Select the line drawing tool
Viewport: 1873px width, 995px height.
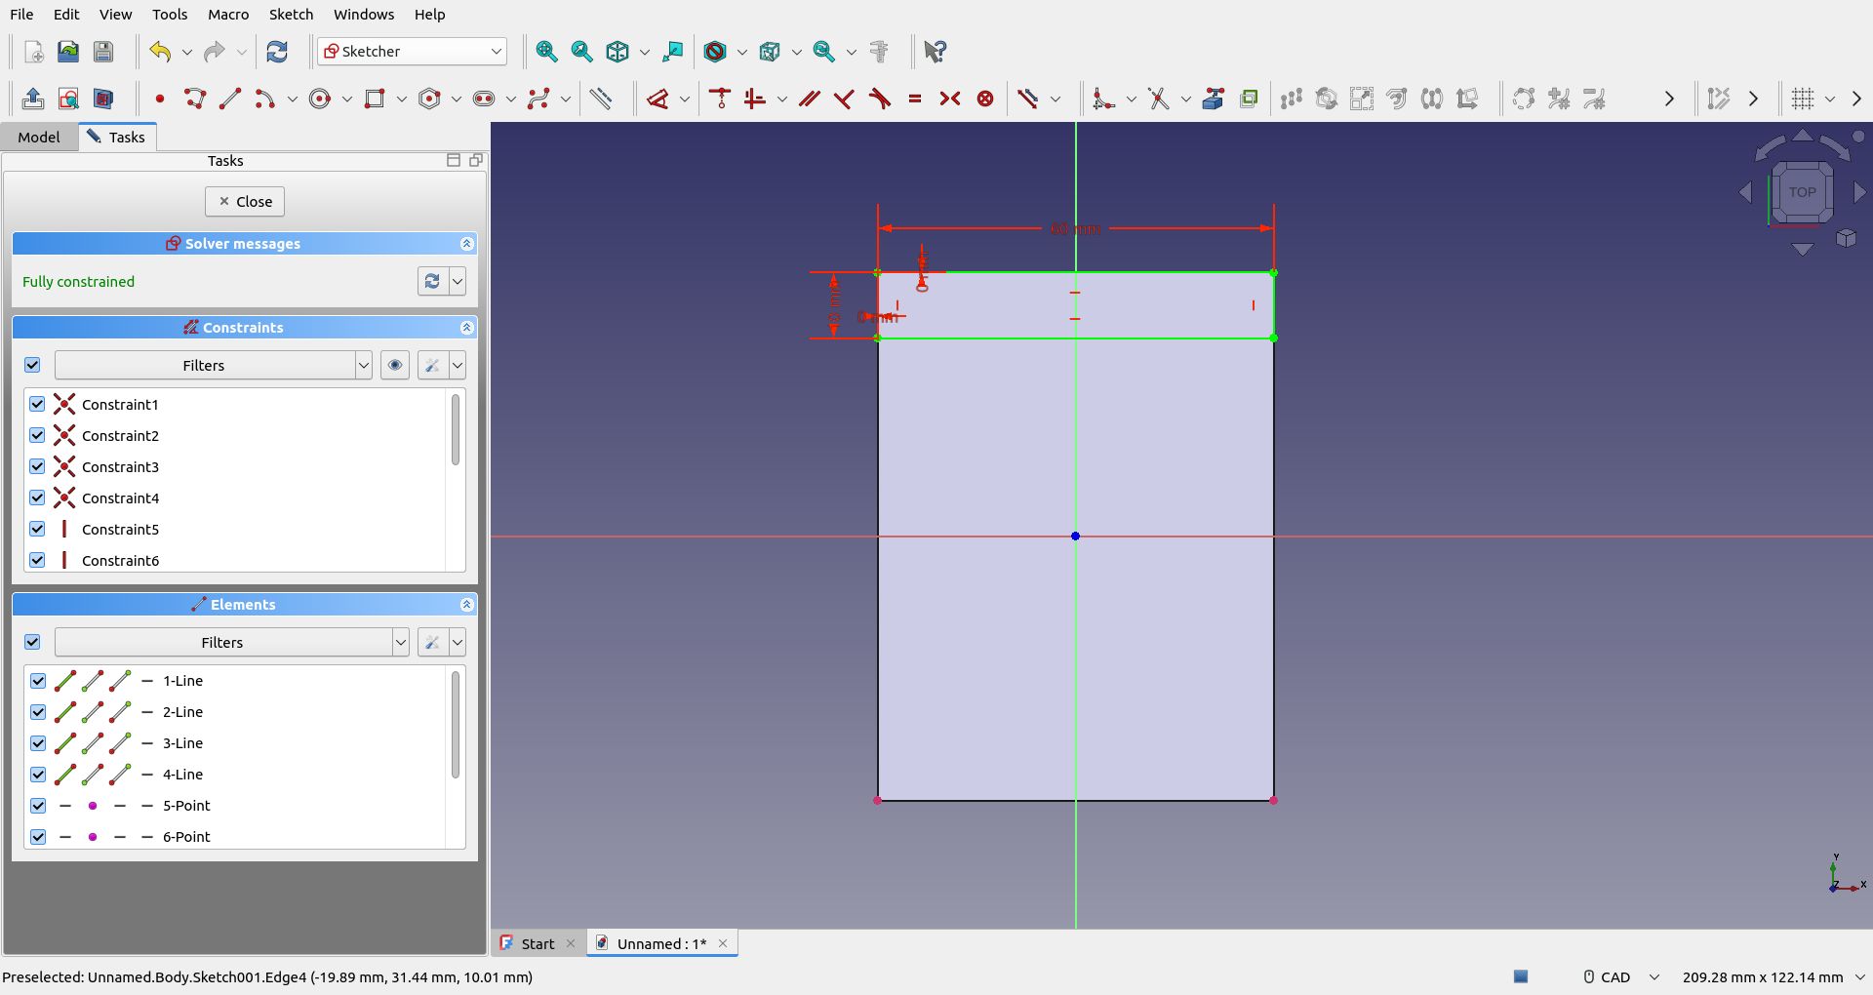point(230,99)
